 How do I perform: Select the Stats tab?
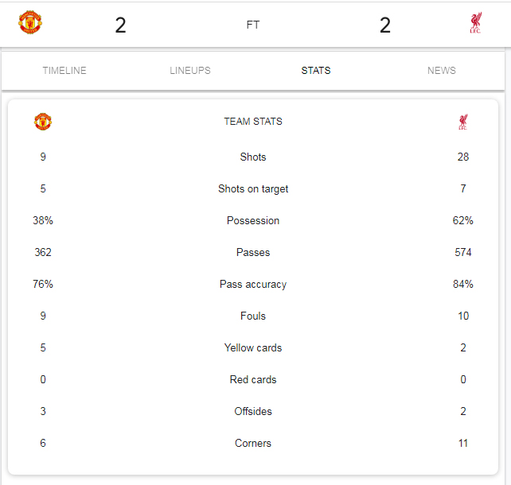pyautogui.click(x=316, y=70)
